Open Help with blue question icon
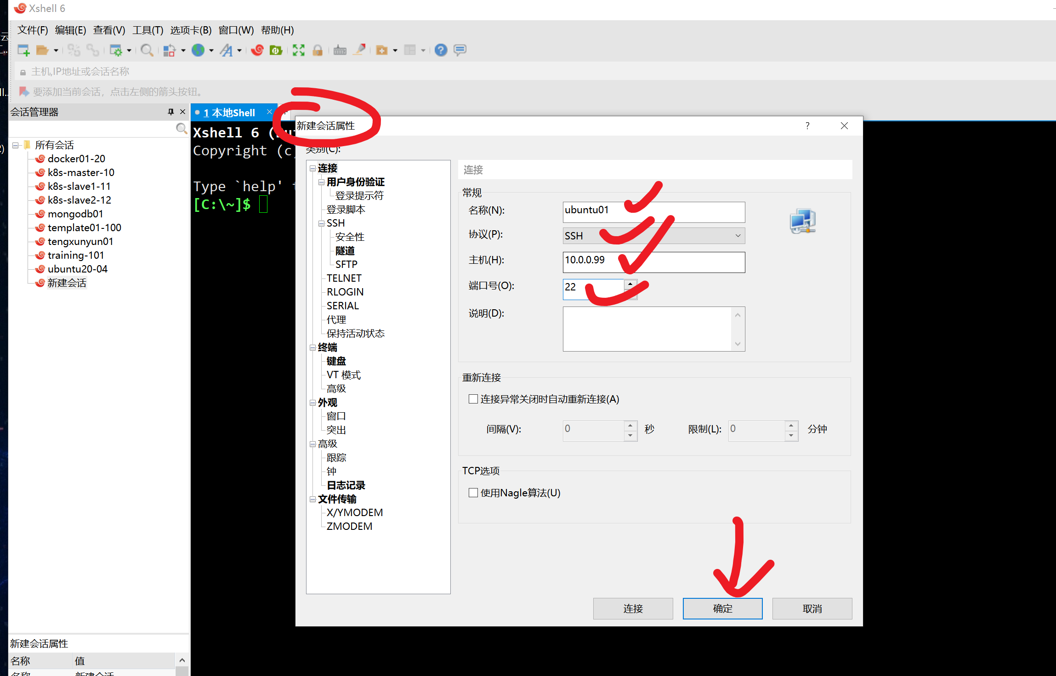 [441, 50]
